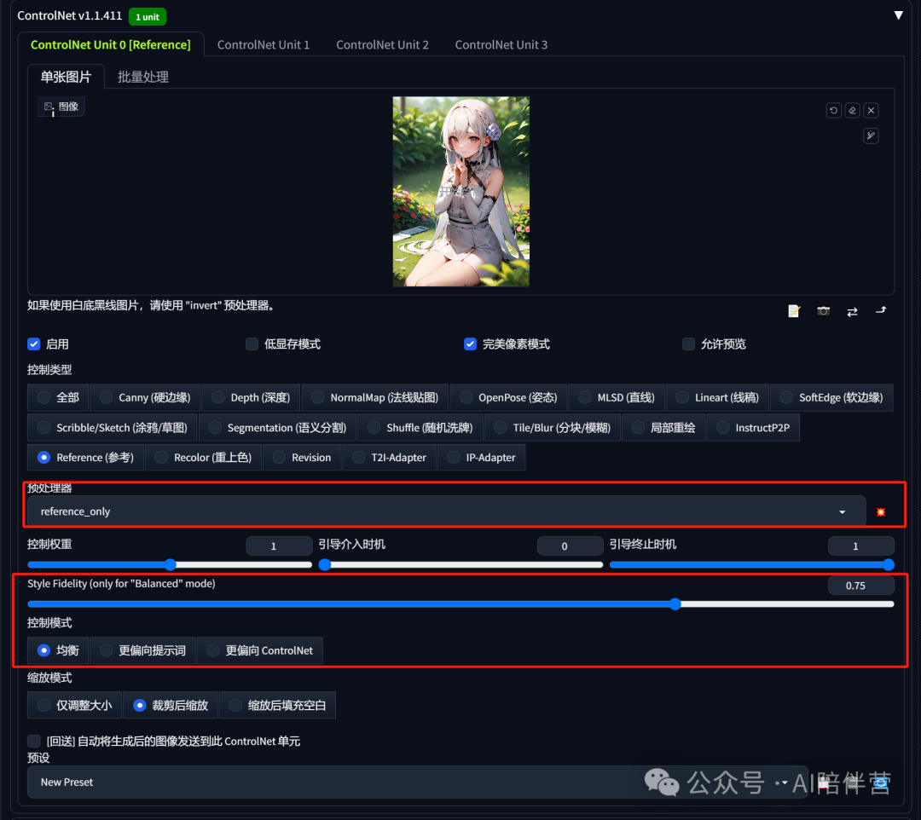
Task: Click the undo icon above the image
Action: (833, 110)
